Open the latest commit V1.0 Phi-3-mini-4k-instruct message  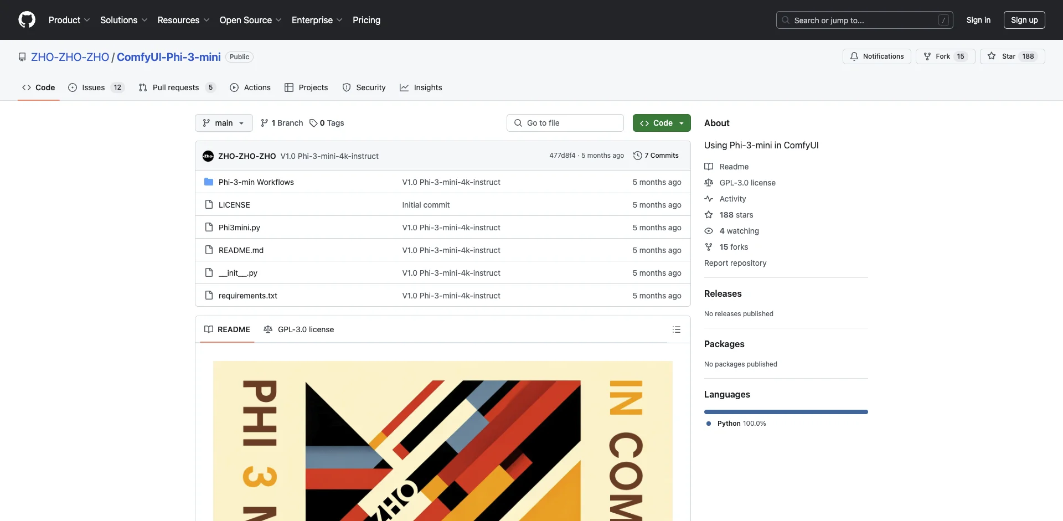329,156
